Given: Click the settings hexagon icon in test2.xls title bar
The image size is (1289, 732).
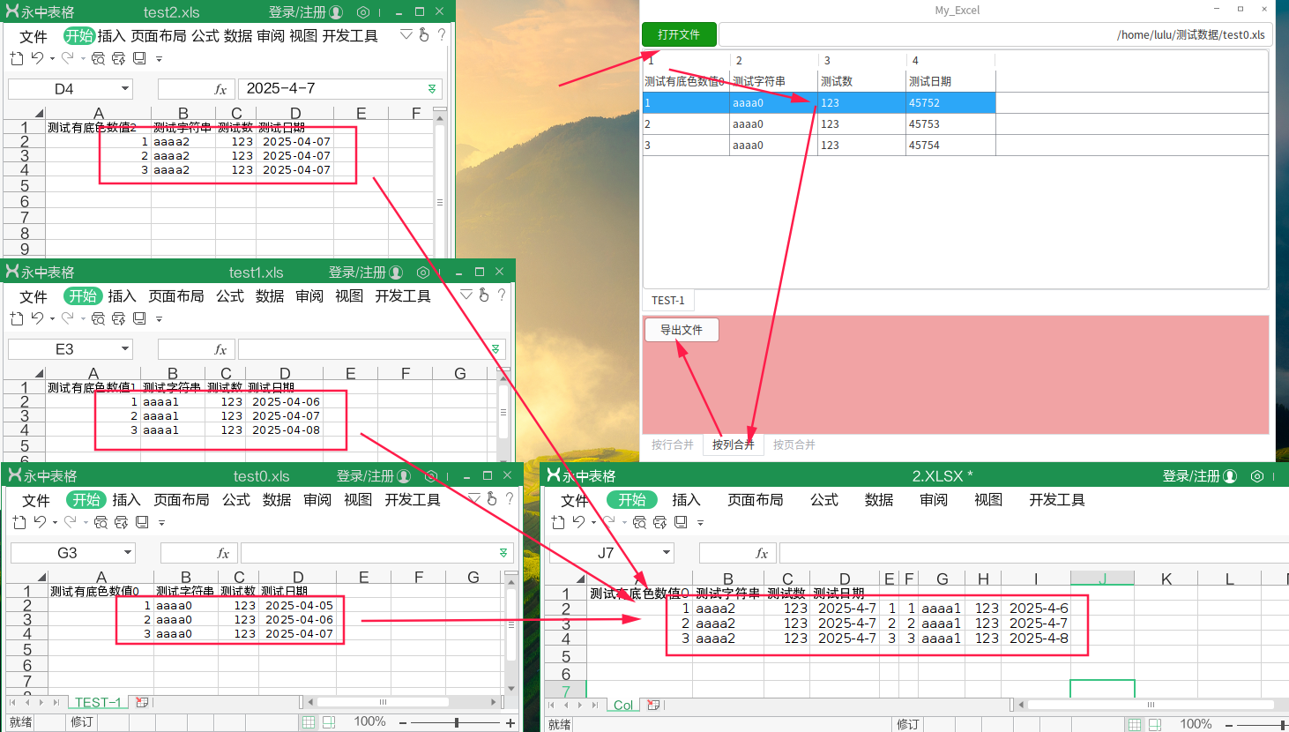Looking at the screenshot, I should tap(363, 12).
